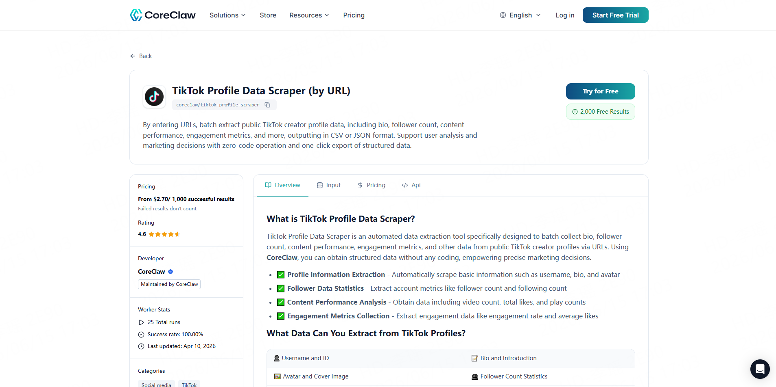Switch to the Pricing tab
Image resolution: width=776 pixels, height=387 pixels.
tap(371, 185)
